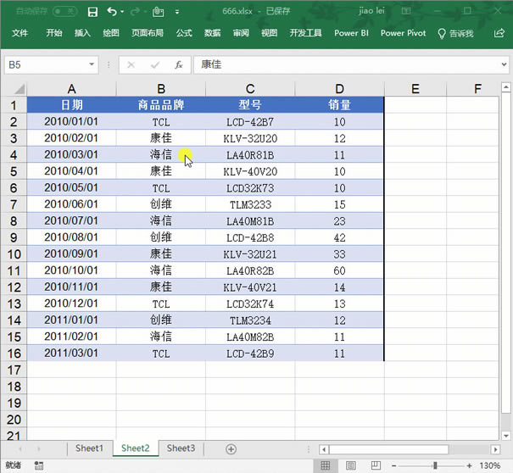The width and height of the screenshot is (513, 473).
Task: Open the 绘图 ribbon tab
Action: click(x=111, y=33)
